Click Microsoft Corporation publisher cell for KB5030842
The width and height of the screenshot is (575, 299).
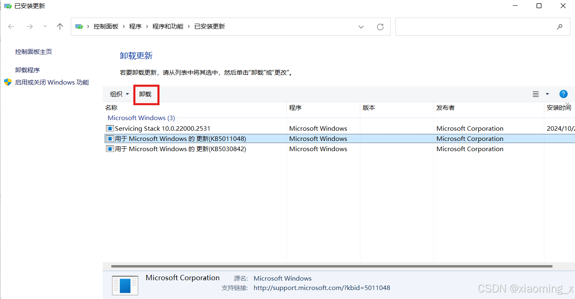[x=470, y=149]
